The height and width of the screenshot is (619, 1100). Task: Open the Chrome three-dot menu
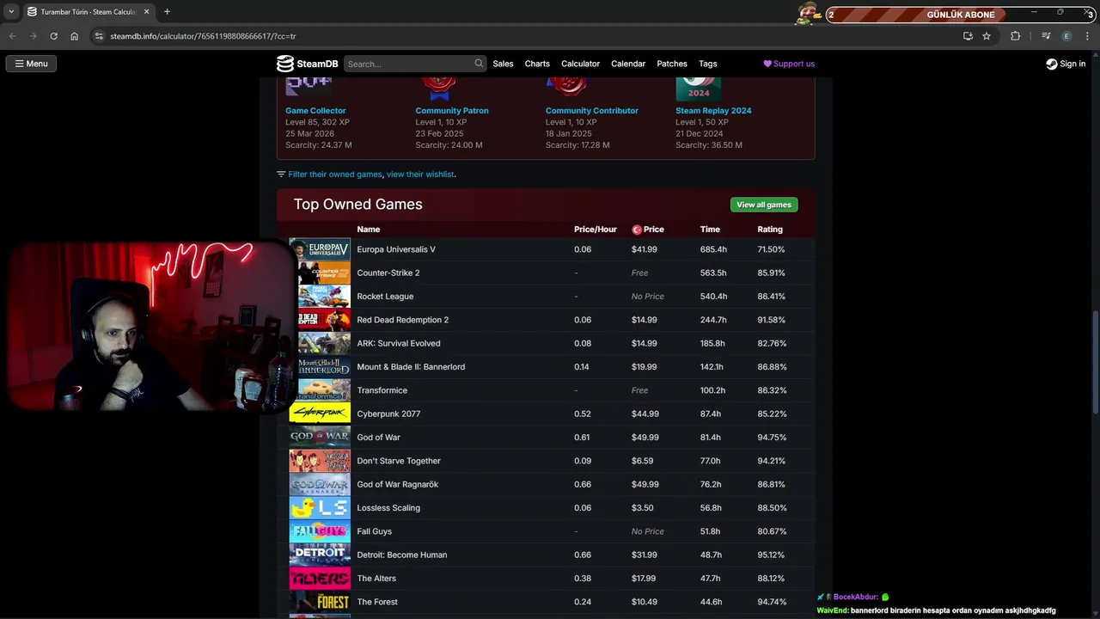pyautogui.click(x=1088, y=36)
